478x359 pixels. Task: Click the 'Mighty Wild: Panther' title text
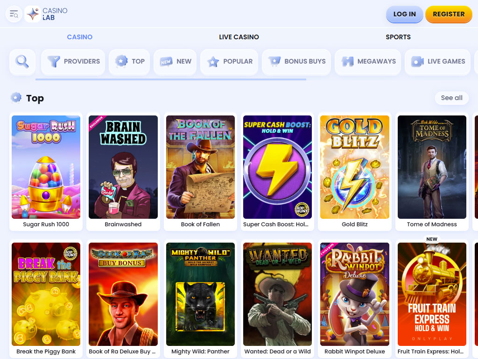pyautogui.click(x=200, y=352)
